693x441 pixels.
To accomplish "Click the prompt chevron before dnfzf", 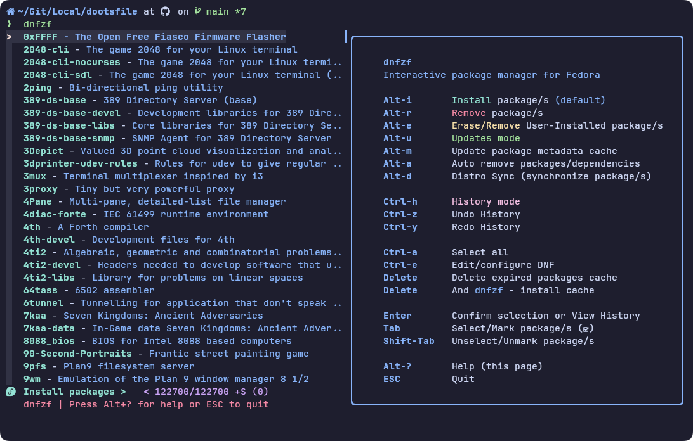I will pos(8,23).
